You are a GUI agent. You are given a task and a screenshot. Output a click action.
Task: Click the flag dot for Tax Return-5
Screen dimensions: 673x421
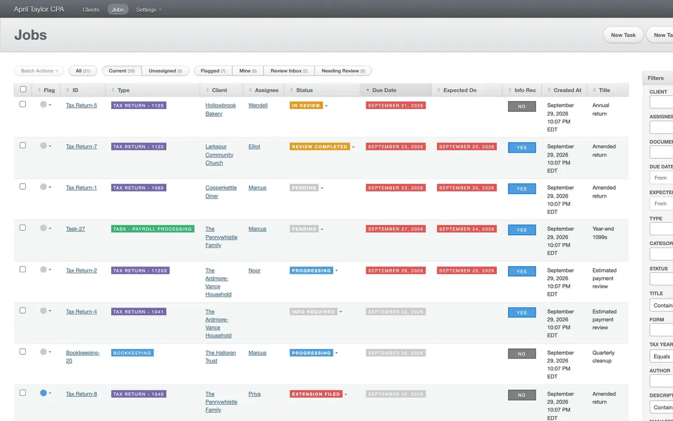[43, 104]
